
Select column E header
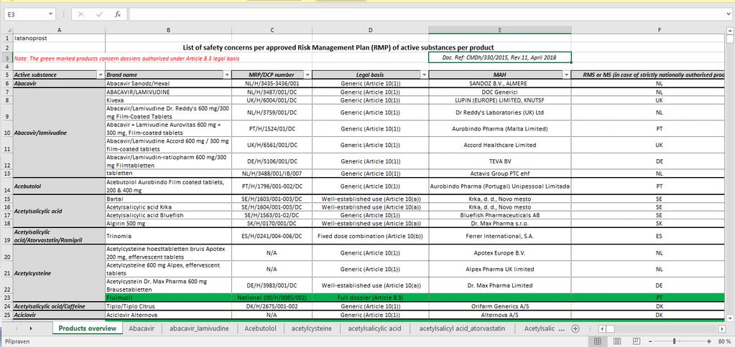[x=499, y=30]
